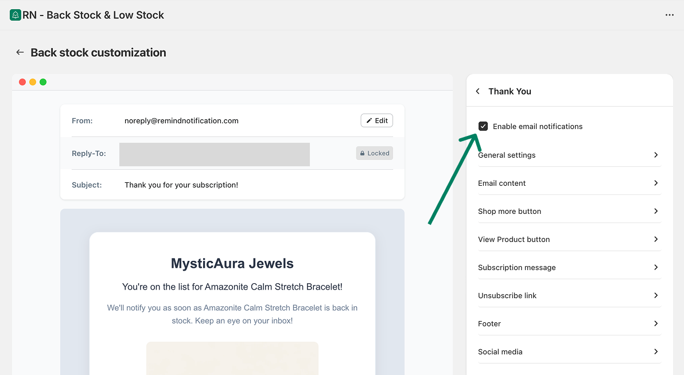Open Footer settings
Viewport: 684px width, 375px height.
pos(569,323)
